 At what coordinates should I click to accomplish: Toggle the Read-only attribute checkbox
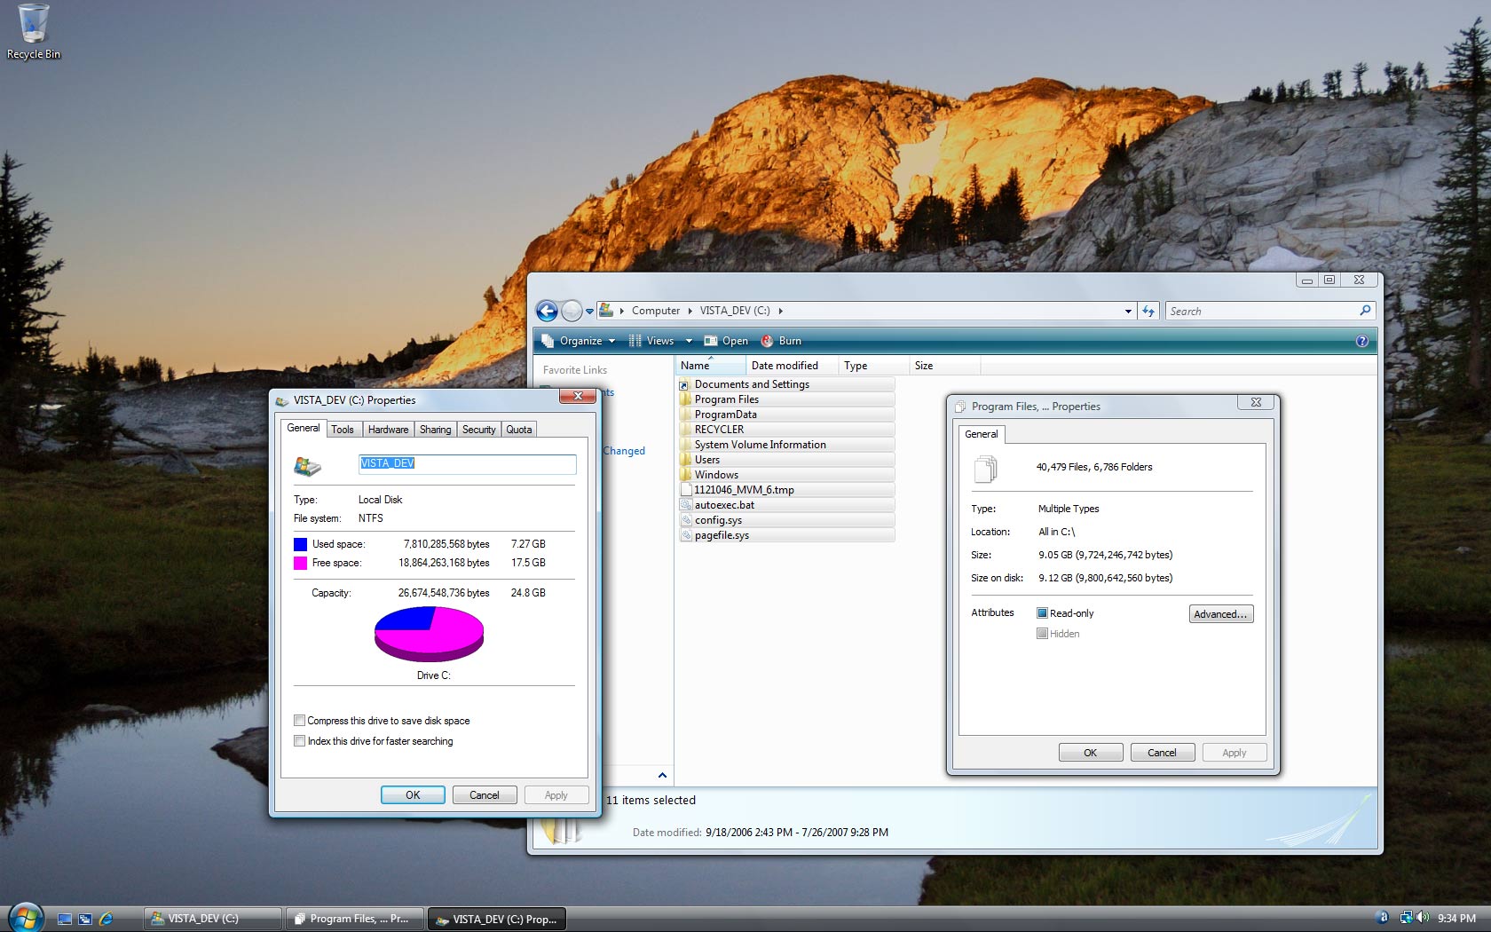coord(1043,613)
